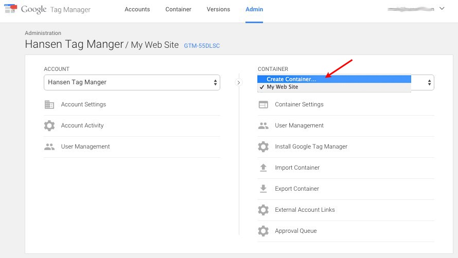Click the account User Management people icon
This screenshot has height=258, width=458.
click(x=49, y=147)
